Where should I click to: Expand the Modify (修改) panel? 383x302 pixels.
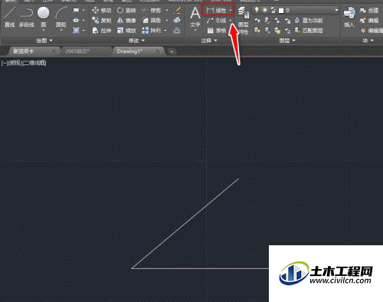(x=136, y=41)
